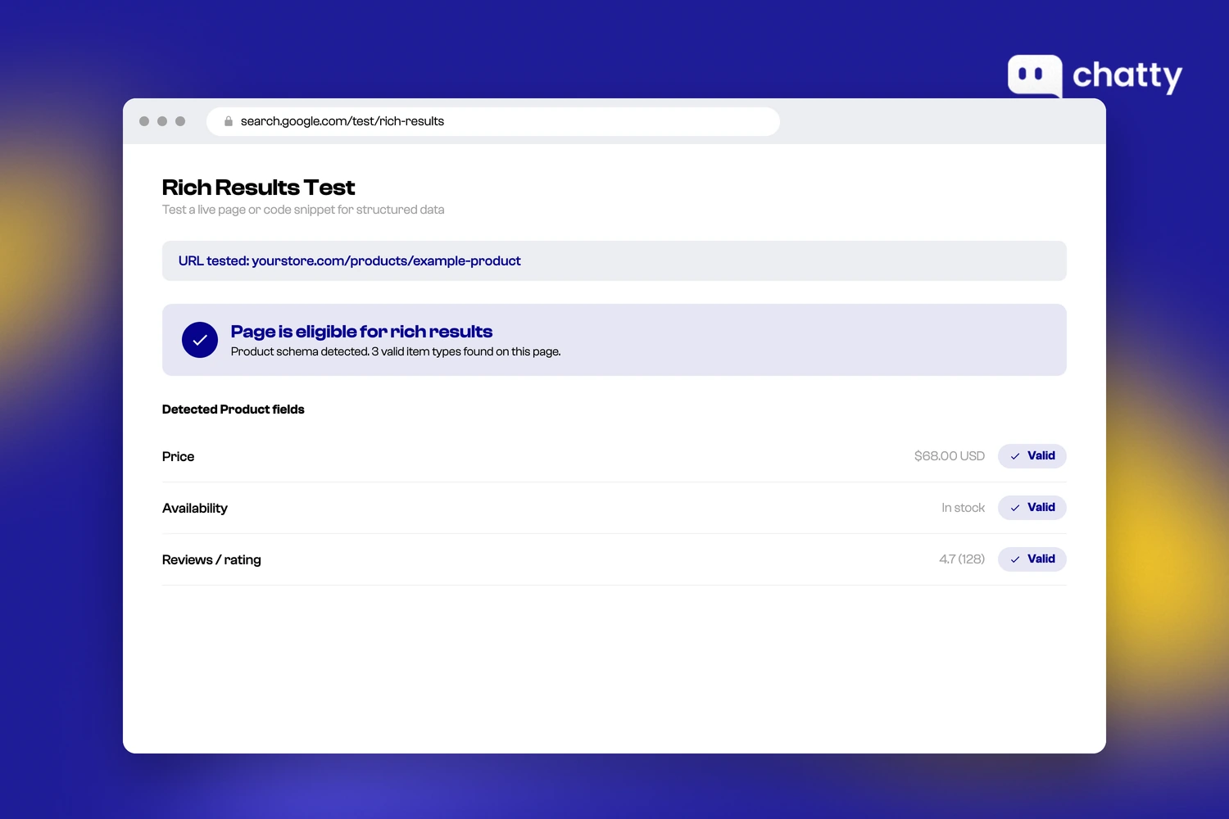Click the Valid badge in Availability row
This screenshot has height=819, width=1229.
click(1032, 508)
